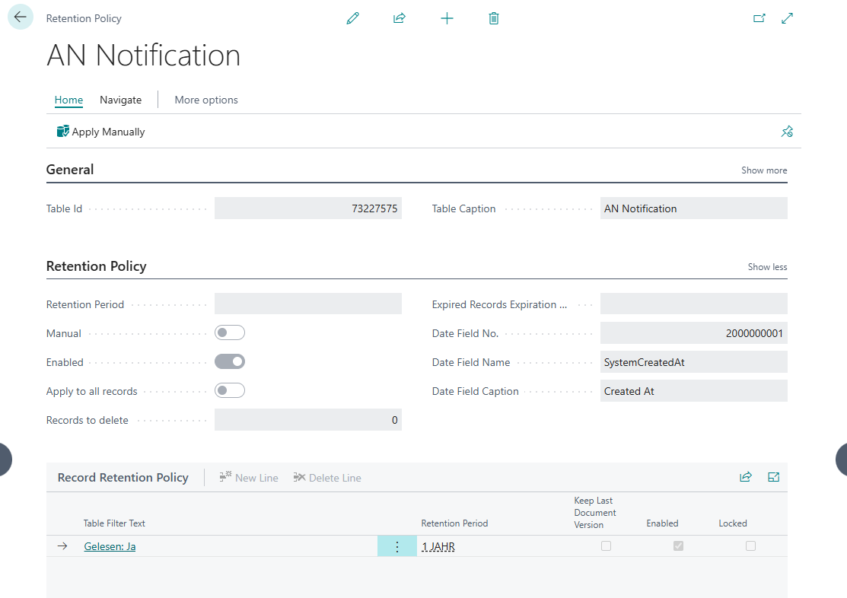The height and width of the screenshot is (598, 847).
Task: Open row options three-dot menu
Action: tap(396, 546)
